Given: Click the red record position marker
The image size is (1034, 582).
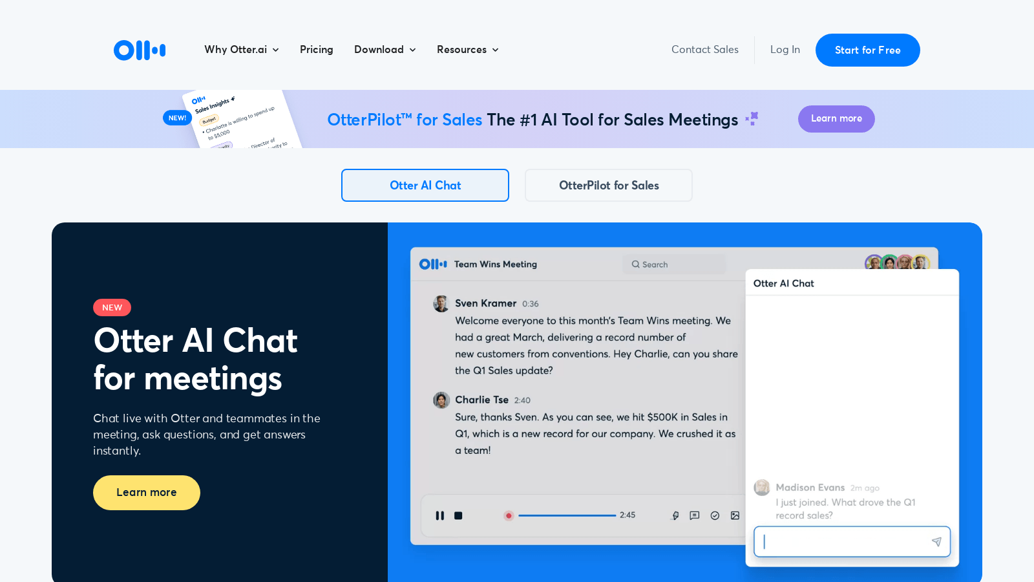Looking at the screenshot, I should 509,515.
